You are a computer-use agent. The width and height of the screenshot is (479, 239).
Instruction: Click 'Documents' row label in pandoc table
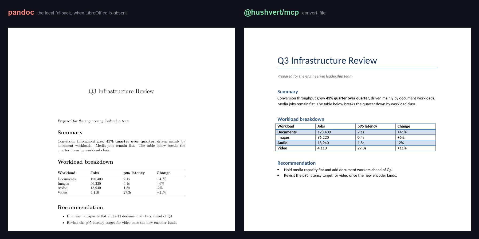67,179
